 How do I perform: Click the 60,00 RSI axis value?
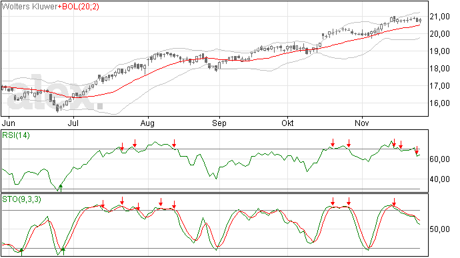439,159
